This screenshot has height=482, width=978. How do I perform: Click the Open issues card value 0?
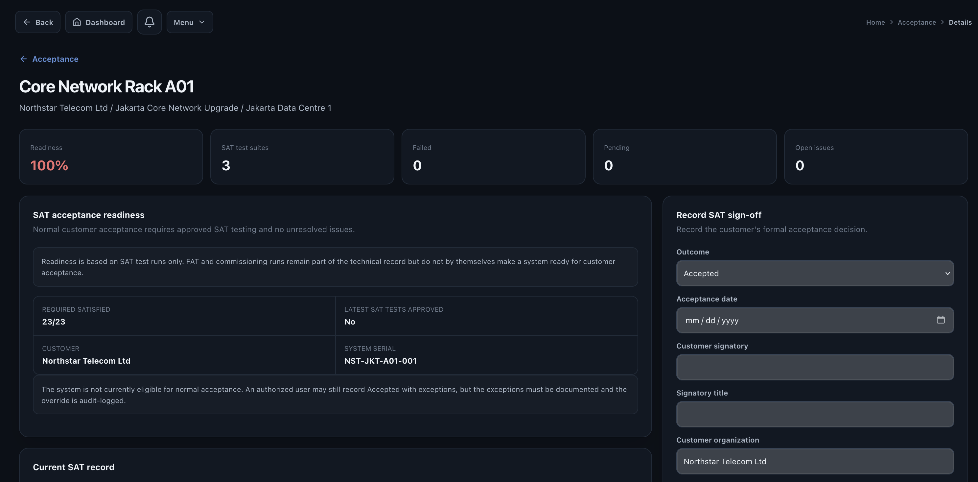[800, 166]
